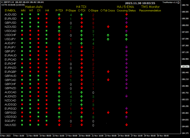This screenshot has height=138, width=190.
Task: Click the GBPCAD C-Tdi Cross red arrow
Action: point(108,80)
